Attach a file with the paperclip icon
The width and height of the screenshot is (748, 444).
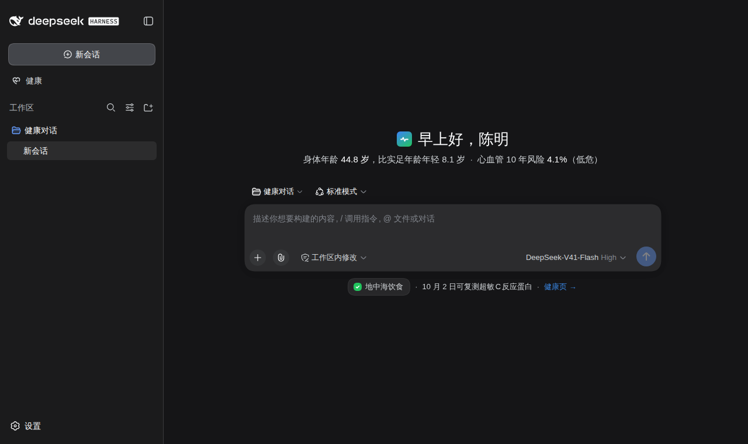point(281,258)
